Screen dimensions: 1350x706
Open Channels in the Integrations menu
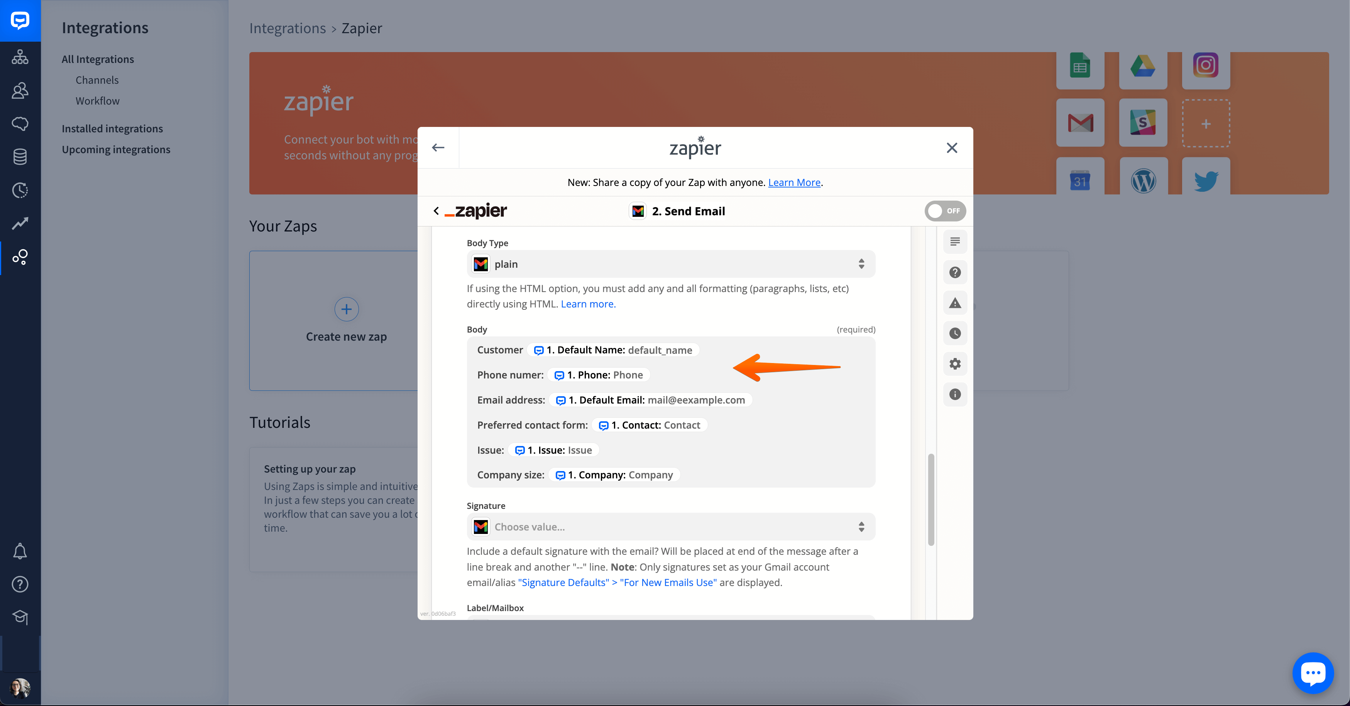point(97,80)
